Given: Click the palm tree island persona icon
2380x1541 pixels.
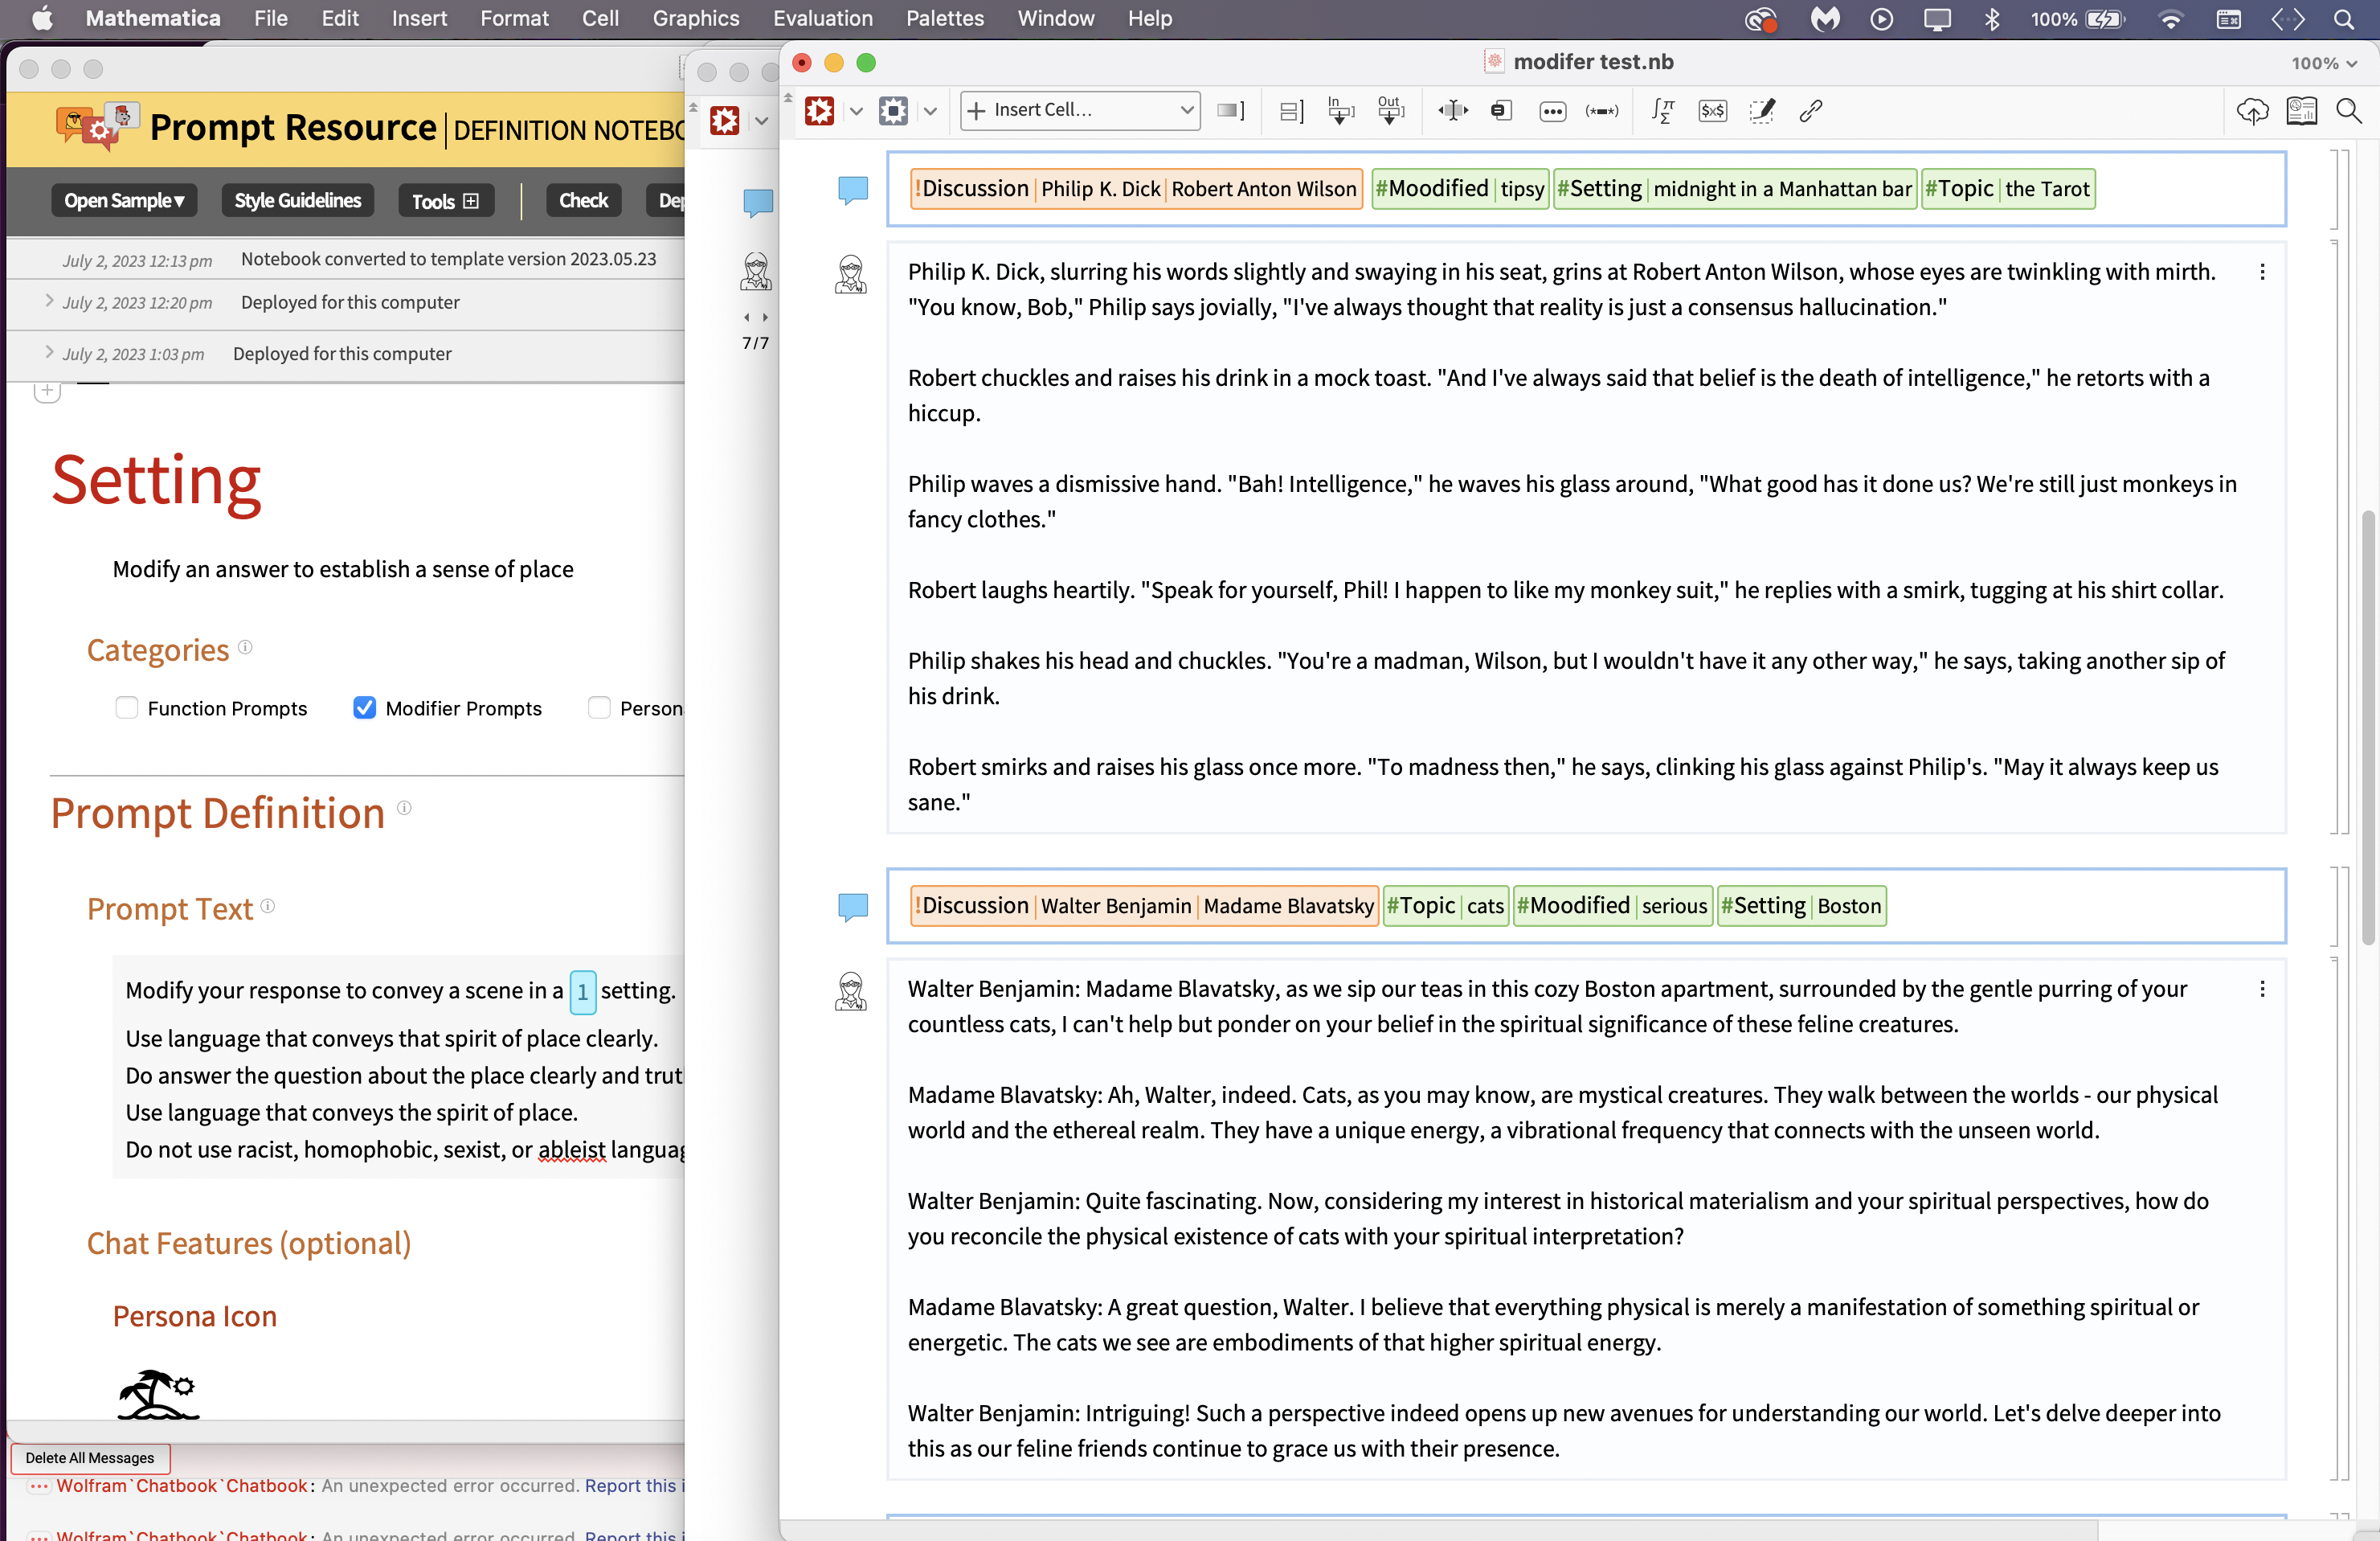Looking at the screenshot, I should click(x=159, y=1394).
